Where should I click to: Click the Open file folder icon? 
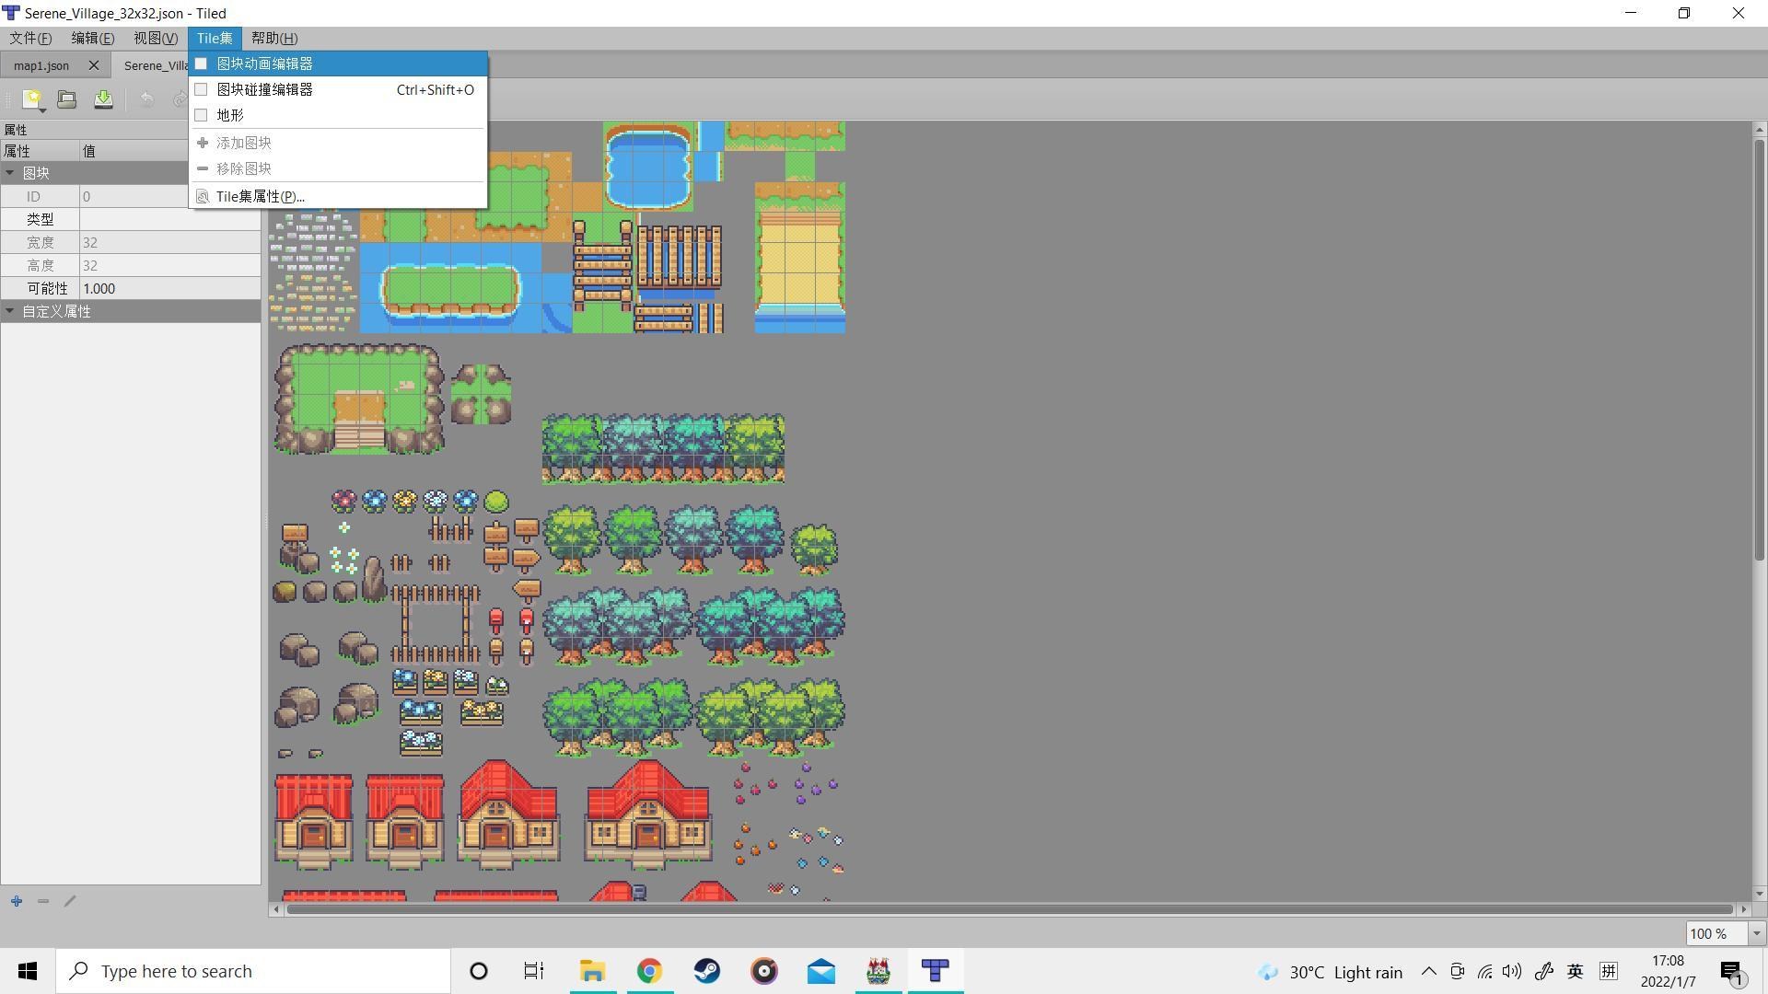click(x=66, y=99)
